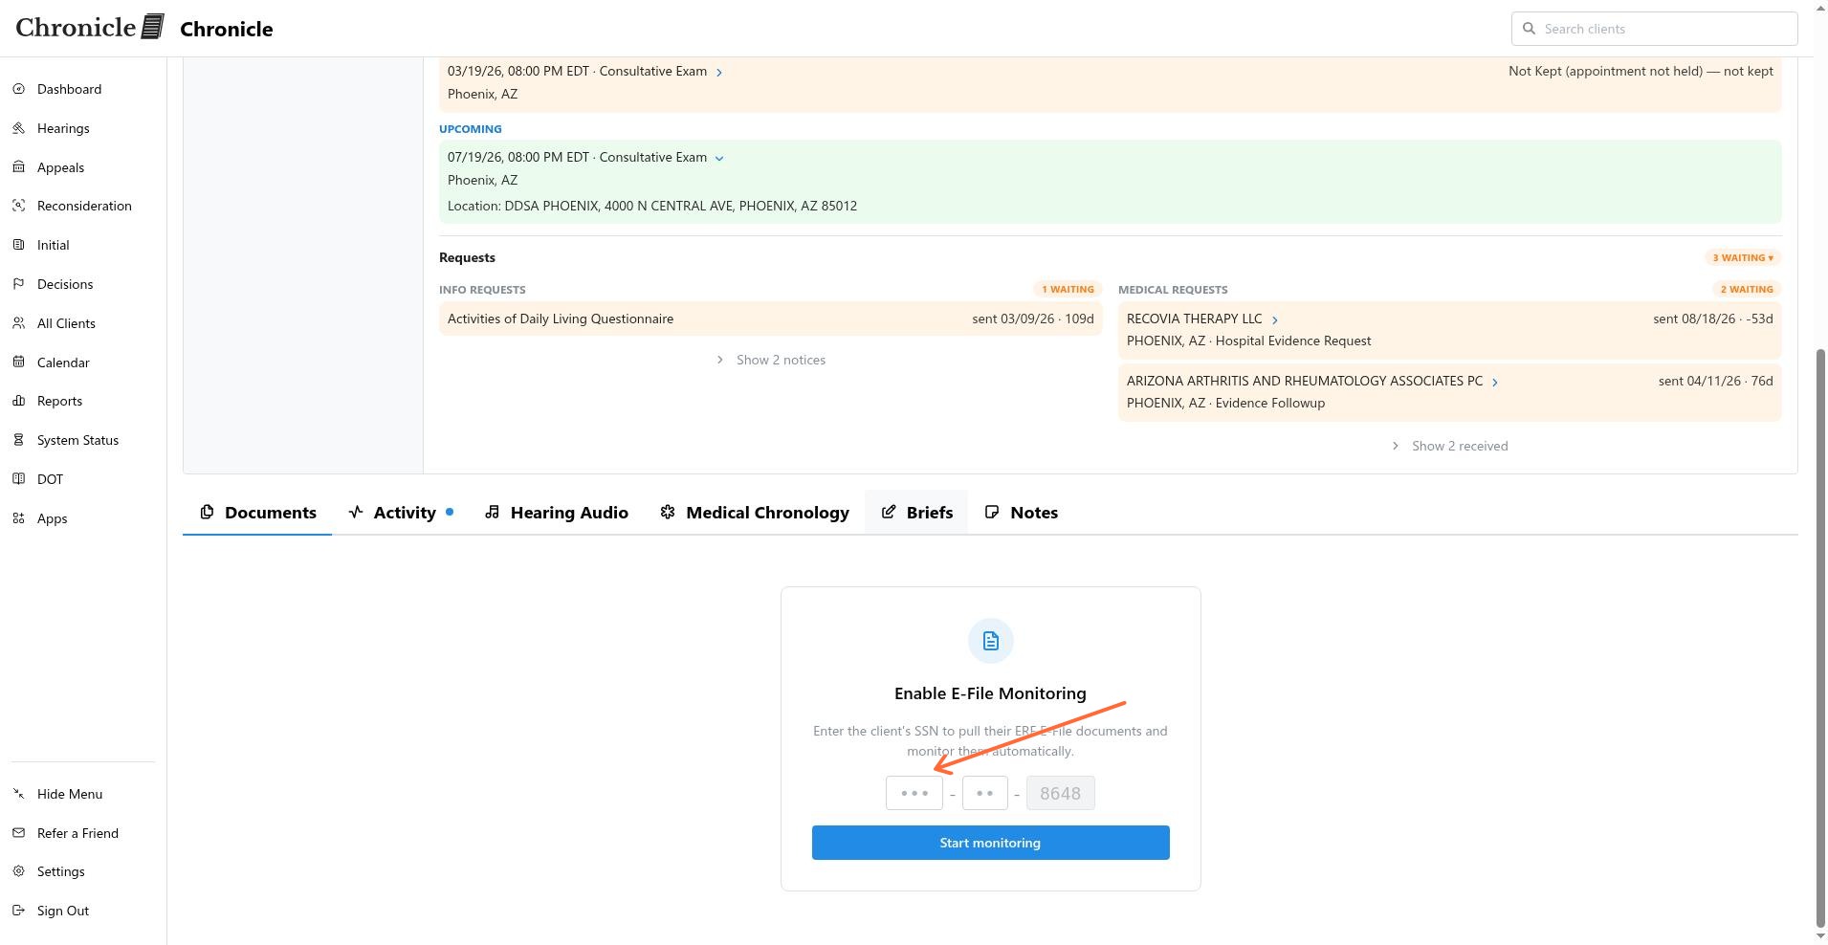Click the Hide Menu icon
This screenshot has height=945, width=1828.
[x=18, y=794]
